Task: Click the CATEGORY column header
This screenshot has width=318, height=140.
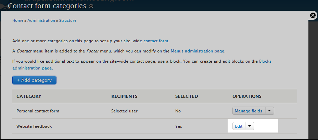Action: pos(29,96)
